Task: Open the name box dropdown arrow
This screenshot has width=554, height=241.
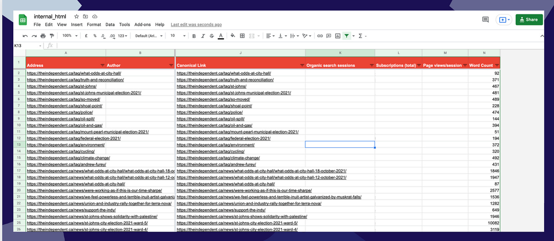Action: point(40,46)
